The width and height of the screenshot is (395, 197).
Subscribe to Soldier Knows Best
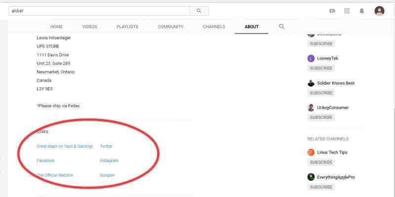[x=321, y=93]
